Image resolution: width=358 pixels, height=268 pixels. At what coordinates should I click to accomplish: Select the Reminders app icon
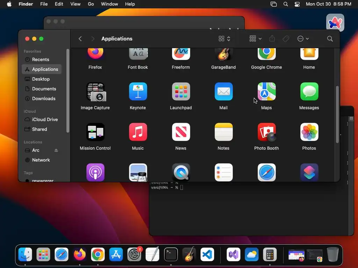[x=223, y=172]
